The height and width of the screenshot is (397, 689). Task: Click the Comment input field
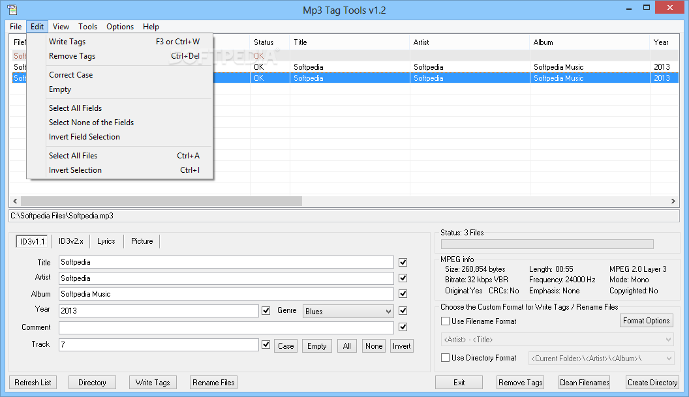click(x=226, y=328)
